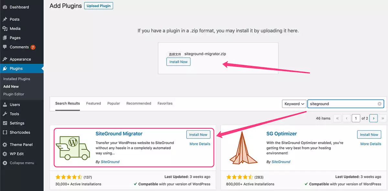Click the choose file button for zip upload

[x=175, y=54]
